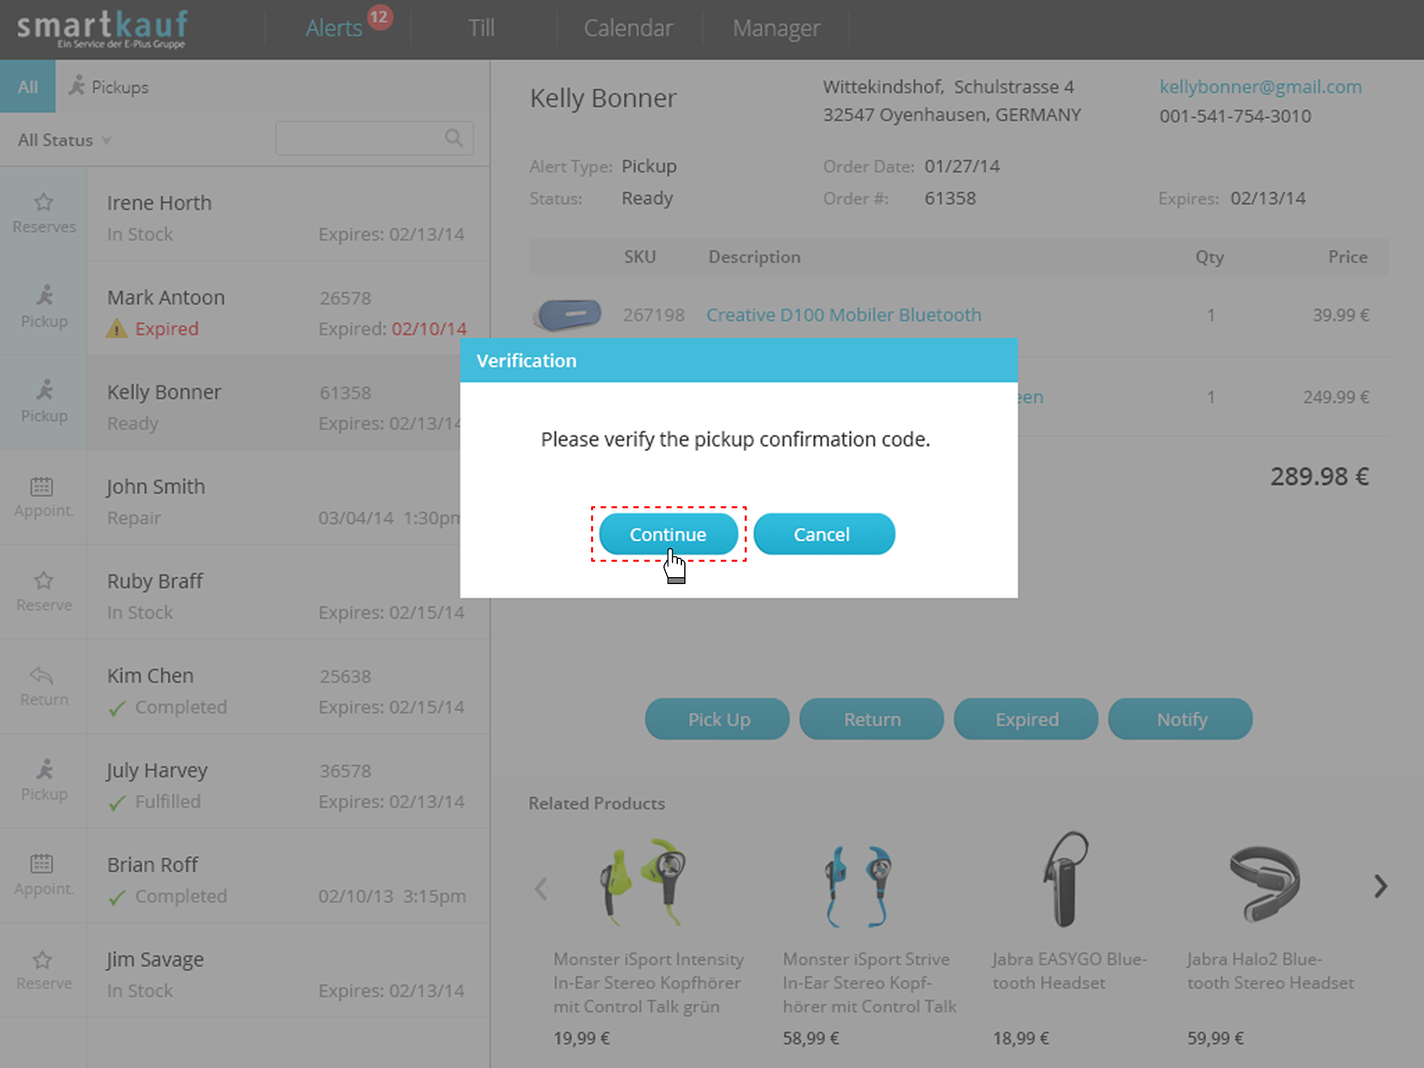Click the Jabra Halo2 headset thumbnail
1424x1068 pixels.
[1265, 883]
